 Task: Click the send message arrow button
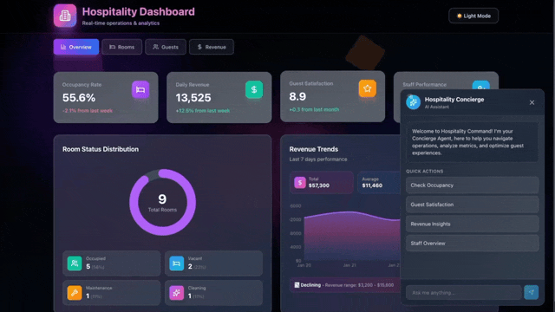(532, 293)
